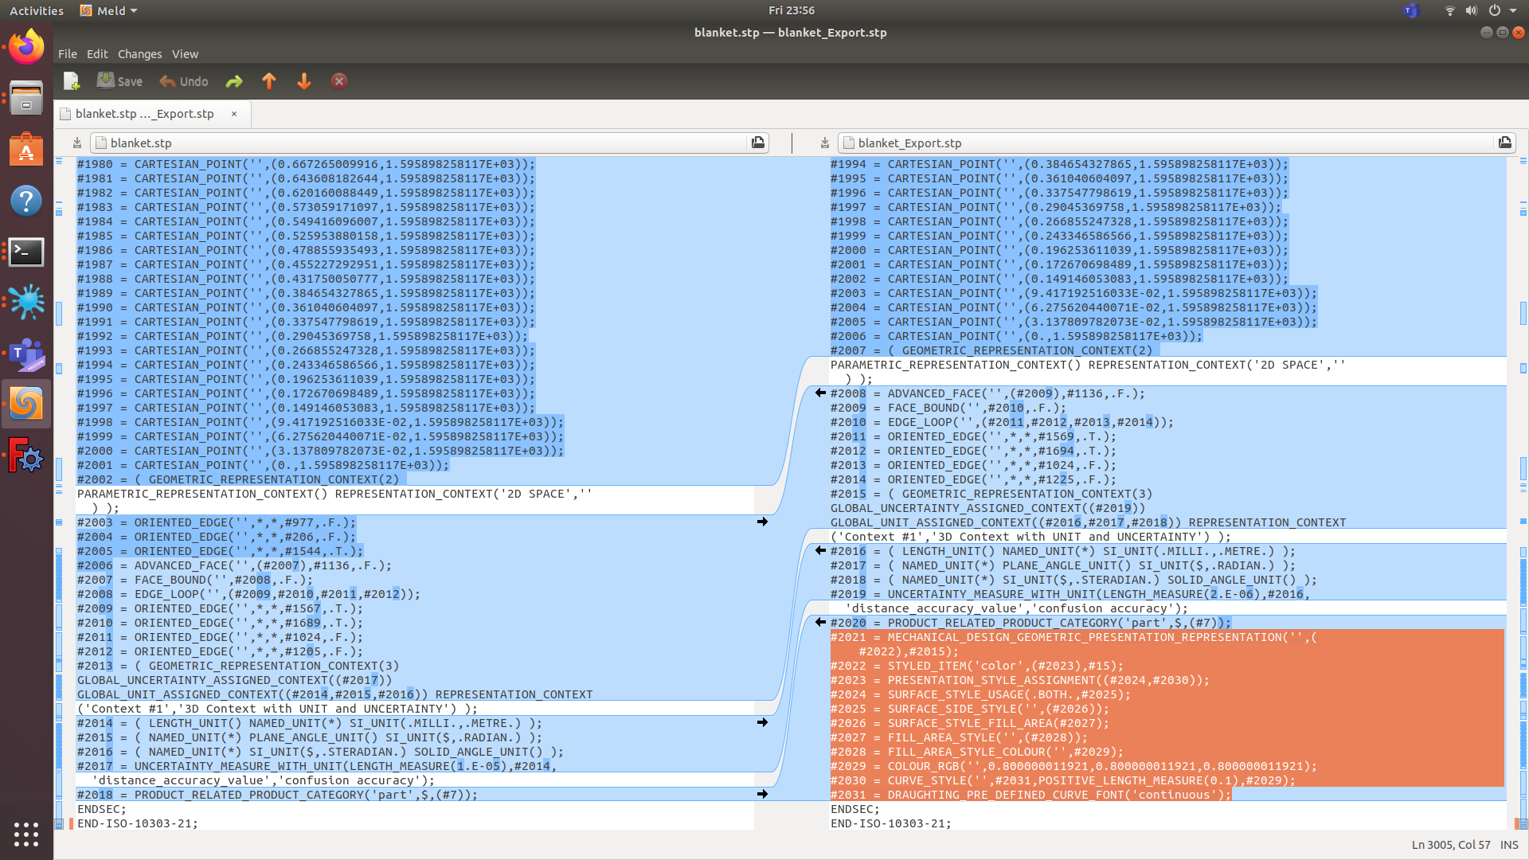This screenshot has width=1529, height=860.
Task: Start a new file comparison
Action: pyautogui.click(x=72, y=80)
